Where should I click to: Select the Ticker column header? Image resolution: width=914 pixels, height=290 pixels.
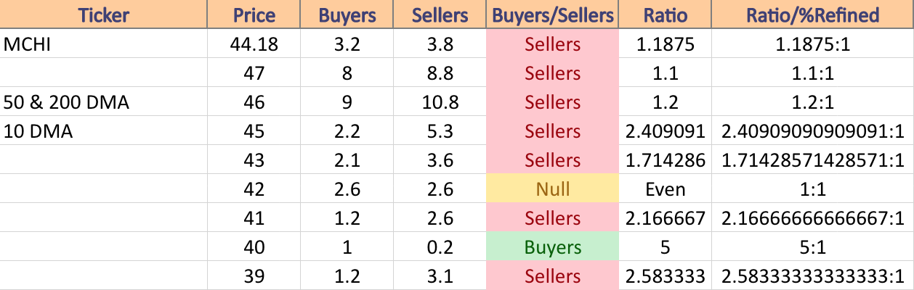(104, 14)
